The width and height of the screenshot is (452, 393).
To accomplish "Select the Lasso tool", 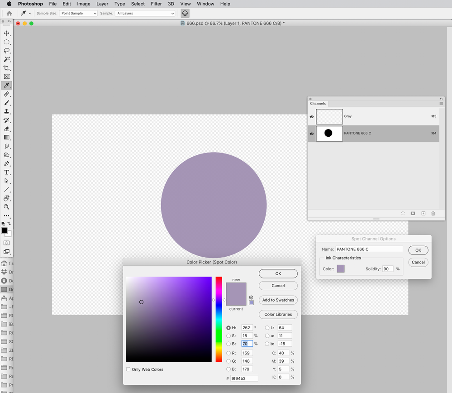I will (6, 51).
